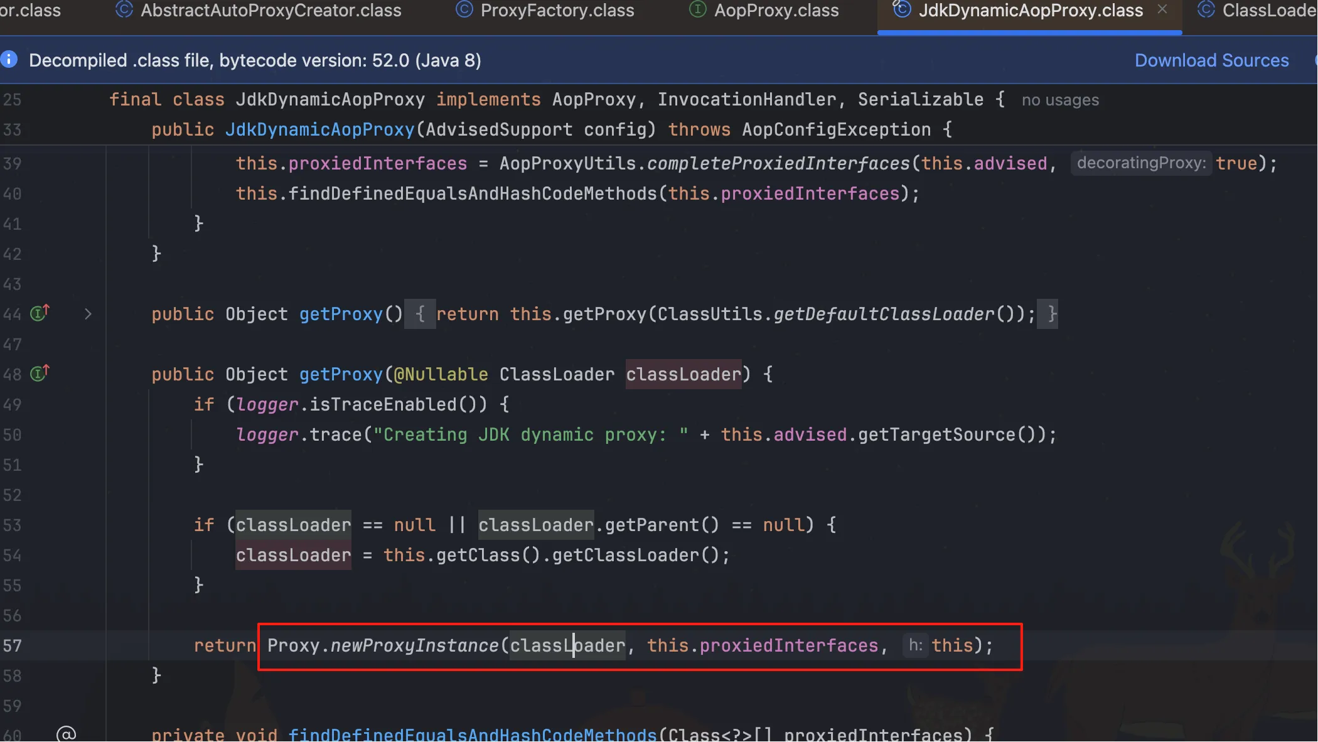Click the info icon in decompiled banner
Screen dimensions: 1318x742
9,60
